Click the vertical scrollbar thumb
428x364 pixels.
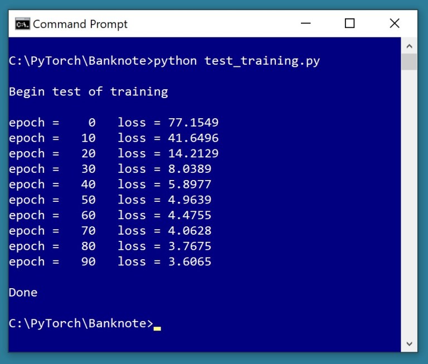(409, 62)
